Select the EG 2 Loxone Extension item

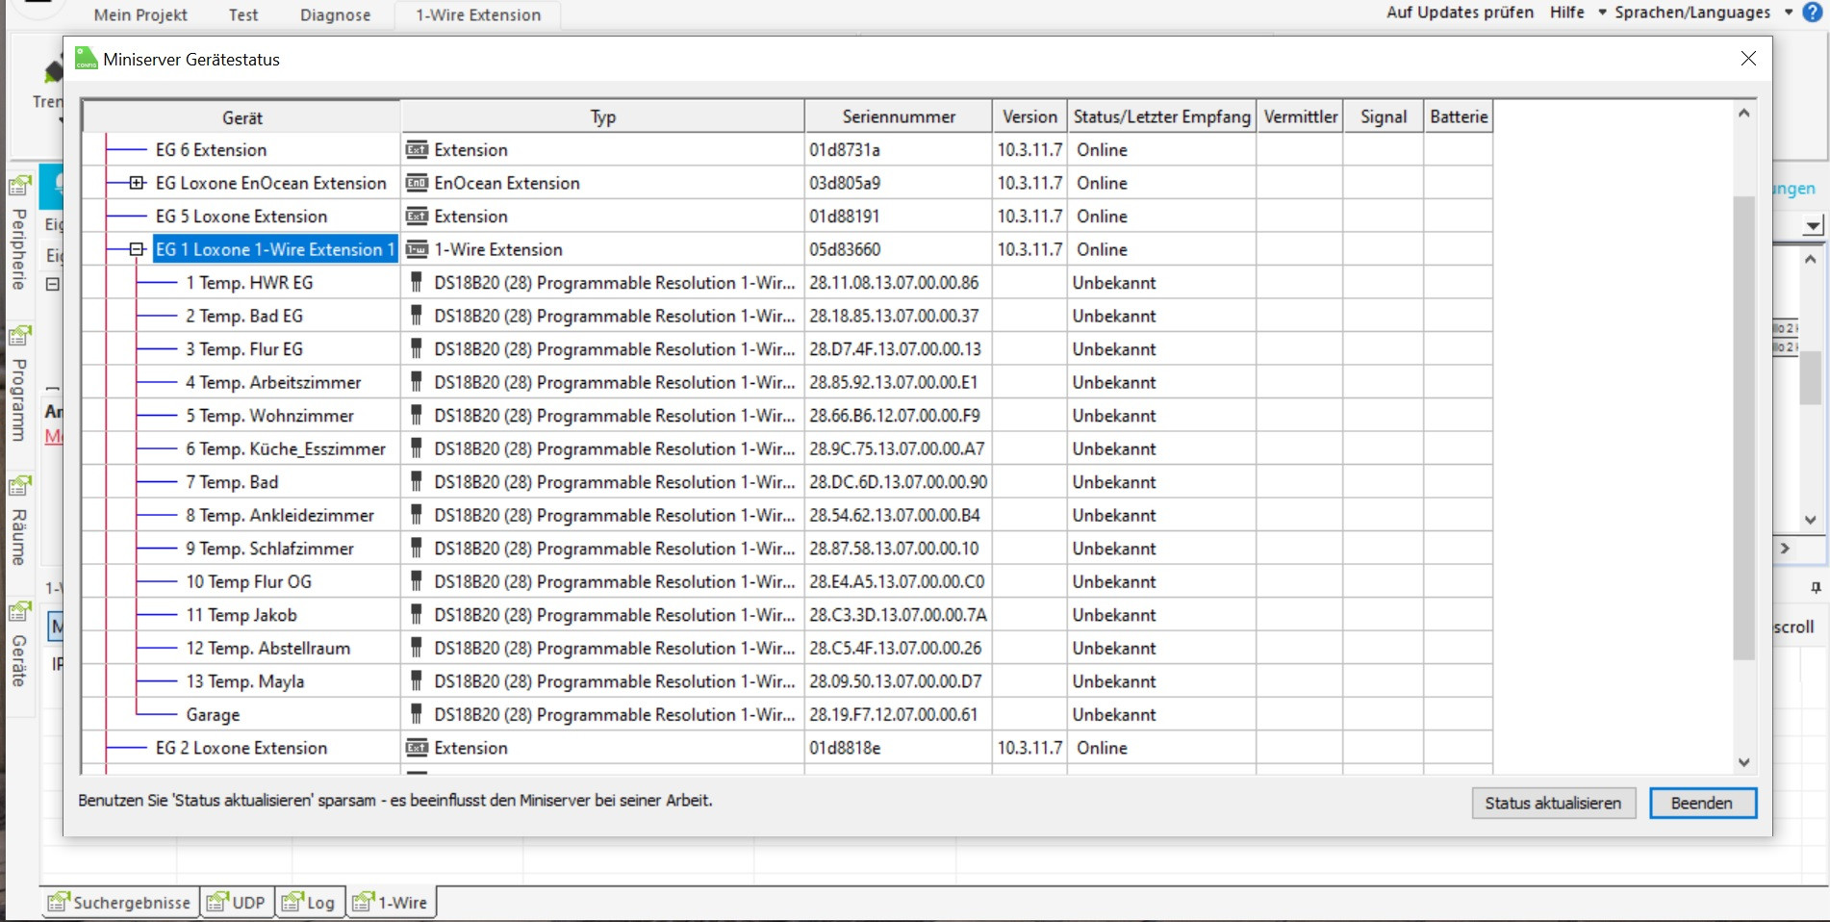(241, 748)
